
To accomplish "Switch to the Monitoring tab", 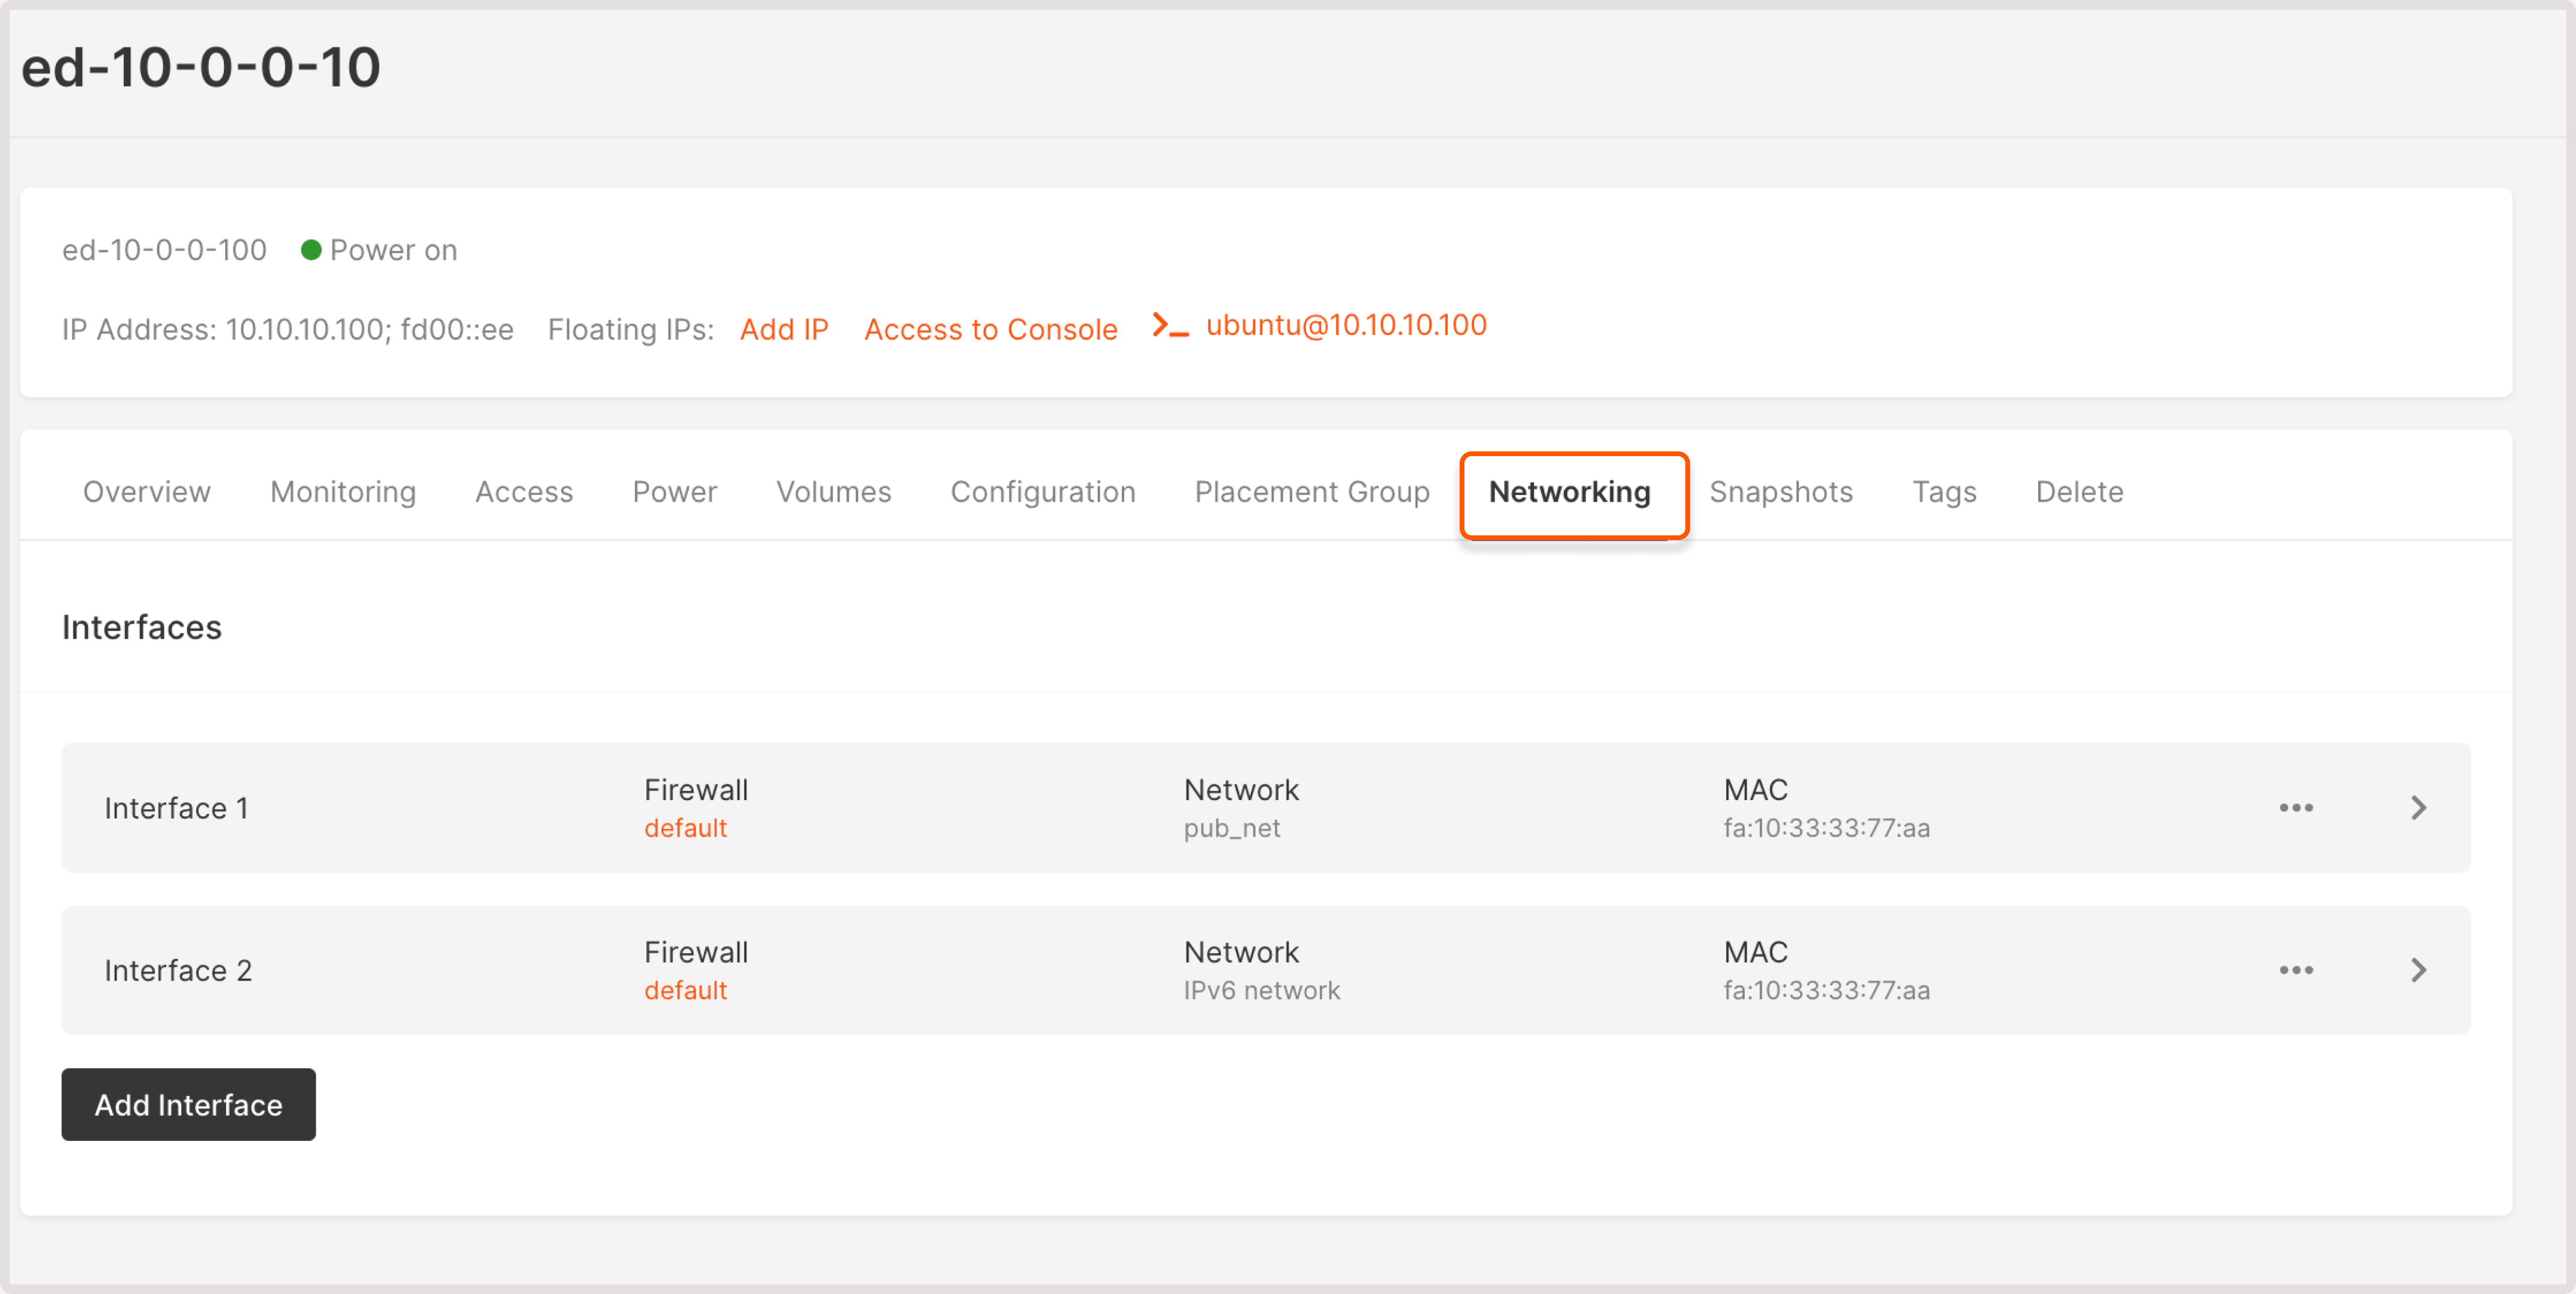I will point(342,491).
